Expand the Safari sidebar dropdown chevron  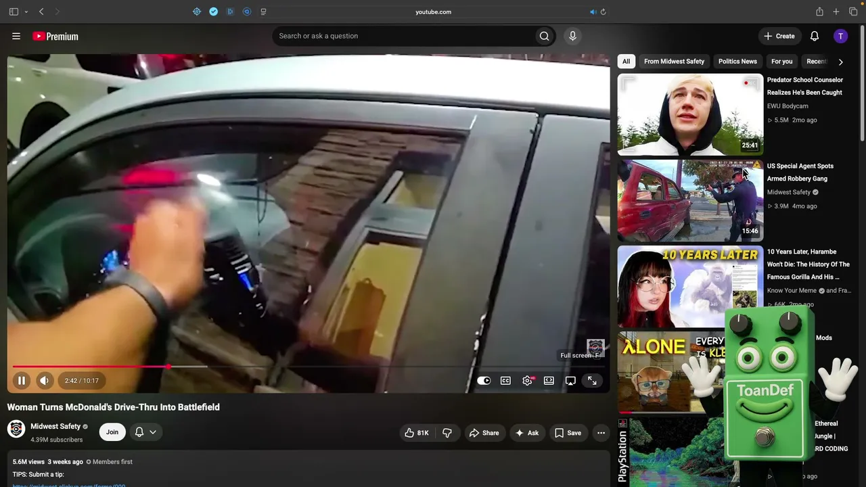26,11
